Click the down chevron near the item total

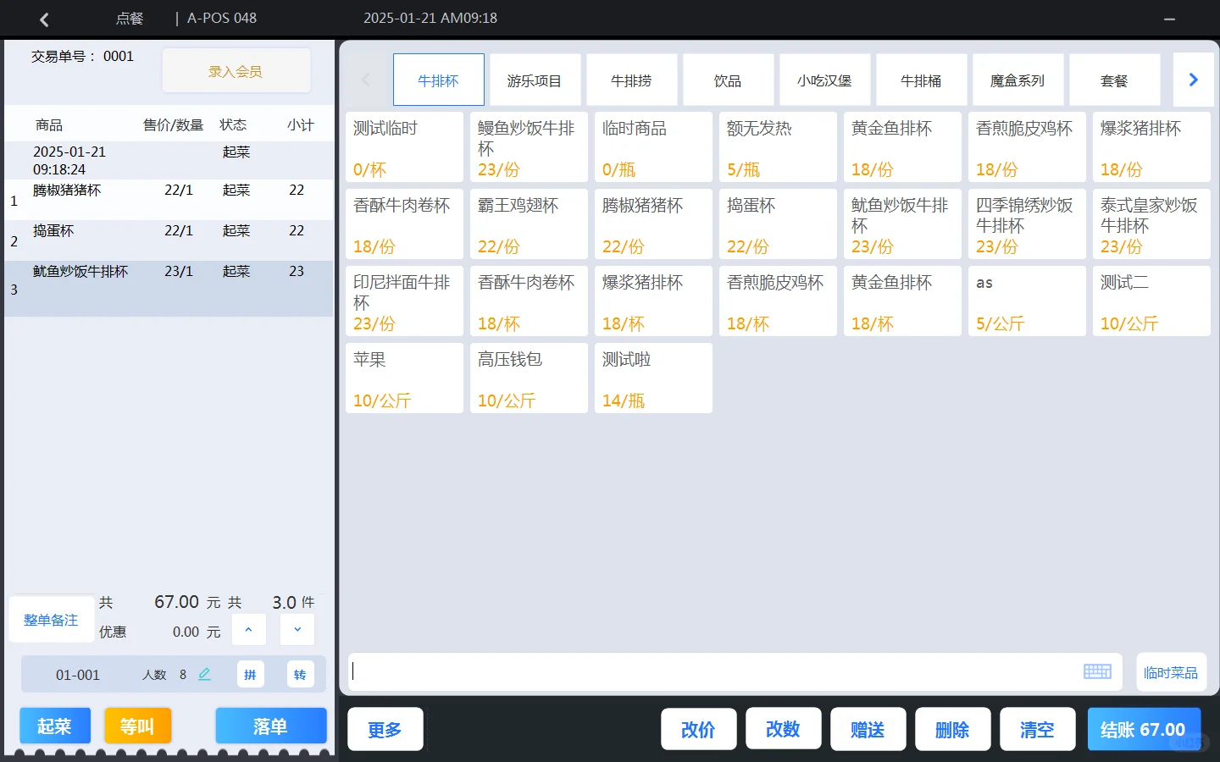[x=297, y=629]
